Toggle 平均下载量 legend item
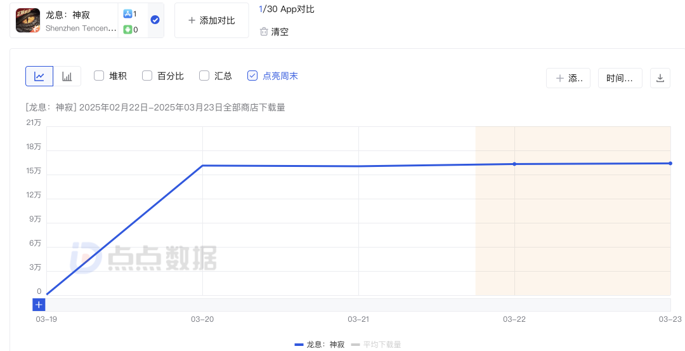Image resolution: width=685 pixels, height=351 pixels. [377, 345]
